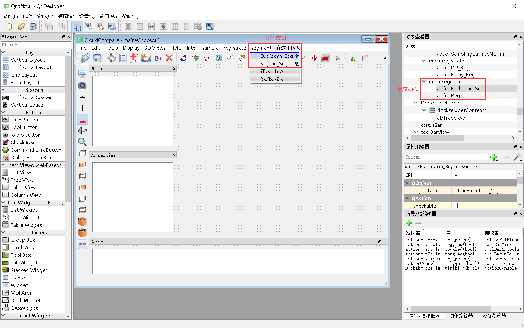The image size is (524, 328).
Task: Collapse the Buttons category in Widget Box
Action: (3, 112)
